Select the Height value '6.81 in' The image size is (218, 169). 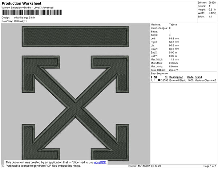tap(213, 9)
